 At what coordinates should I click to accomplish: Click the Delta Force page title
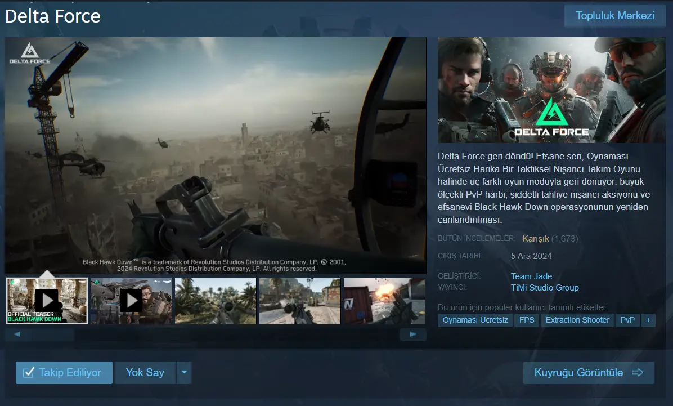(53, 16)
